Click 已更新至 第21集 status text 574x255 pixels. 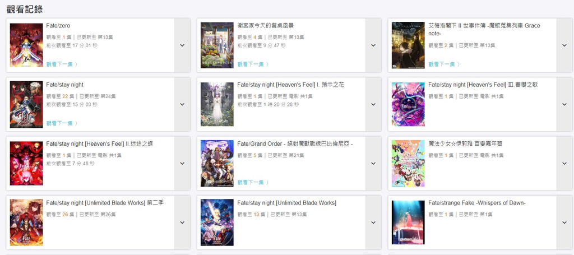pyautogui.click(x=287, y=155)
